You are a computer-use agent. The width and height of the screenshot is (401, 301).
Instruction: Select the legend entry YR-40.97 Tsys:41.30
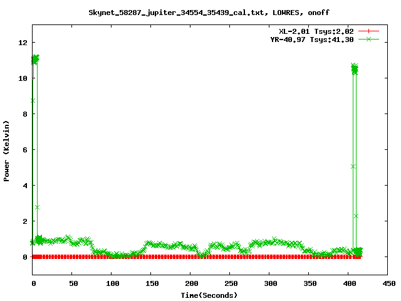point(312,40)
